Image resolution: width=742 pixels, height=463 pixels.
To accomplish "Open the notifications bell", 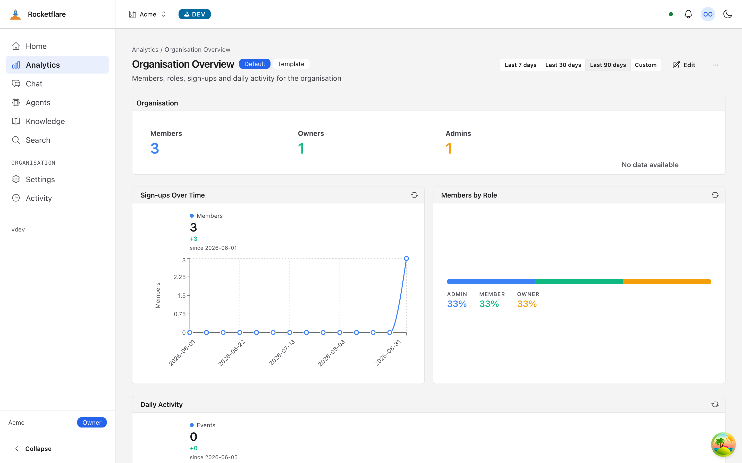I will click(688, 14).
